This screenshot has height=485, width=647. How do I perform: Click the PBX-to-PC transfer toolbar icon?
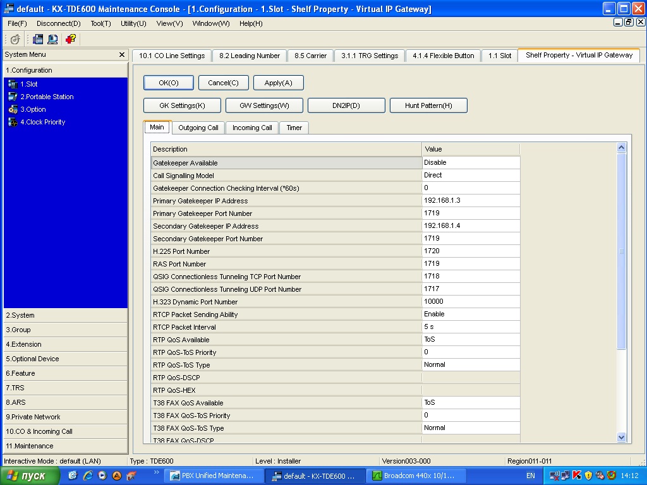coord(38,39)
